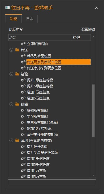Select the 功能 tab
The image size is (104, 194).
point(13,19)
